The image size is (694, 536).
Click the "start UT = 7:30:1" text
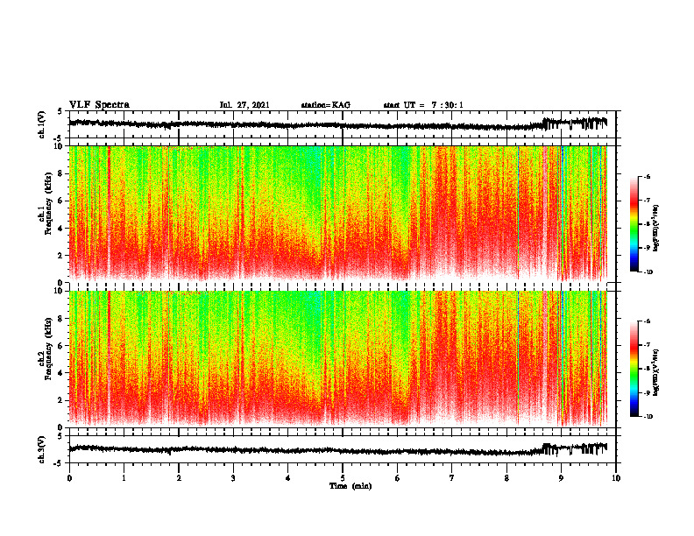point(423,105)
